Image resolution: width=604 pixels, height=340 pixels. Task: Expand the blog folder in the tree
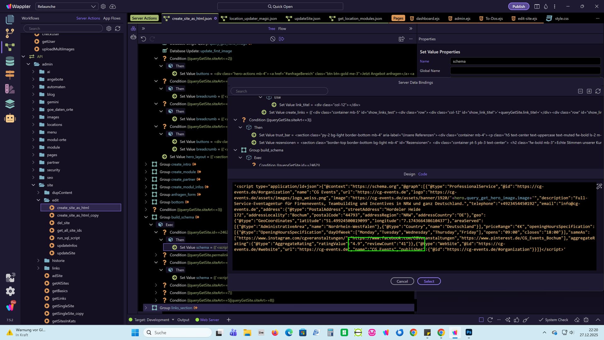point(33,94)
